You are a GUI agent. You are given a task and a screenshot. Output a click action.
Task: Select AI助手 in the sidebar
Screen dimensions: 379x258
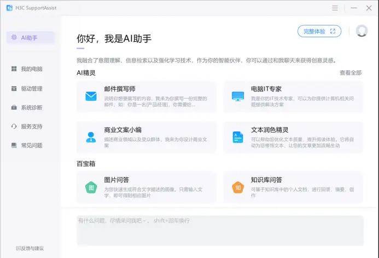[x=30, y=38]
